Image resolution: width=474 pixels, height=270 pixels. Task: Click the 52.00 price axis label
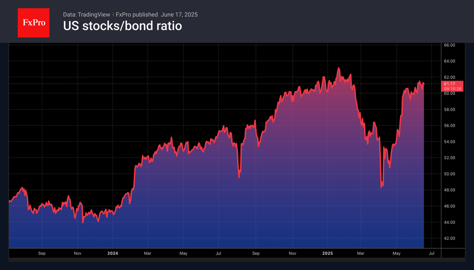[450, 158]
